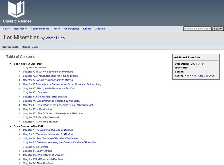The image size is (224, 165).
Task: Click the five-star rating stars
Action: click(x=190, y=75)
